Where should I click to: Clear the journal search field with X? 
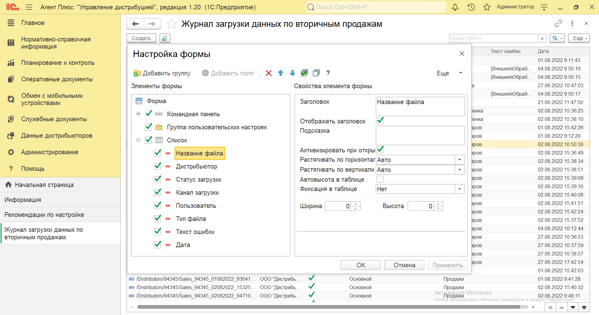pos(542,38)
